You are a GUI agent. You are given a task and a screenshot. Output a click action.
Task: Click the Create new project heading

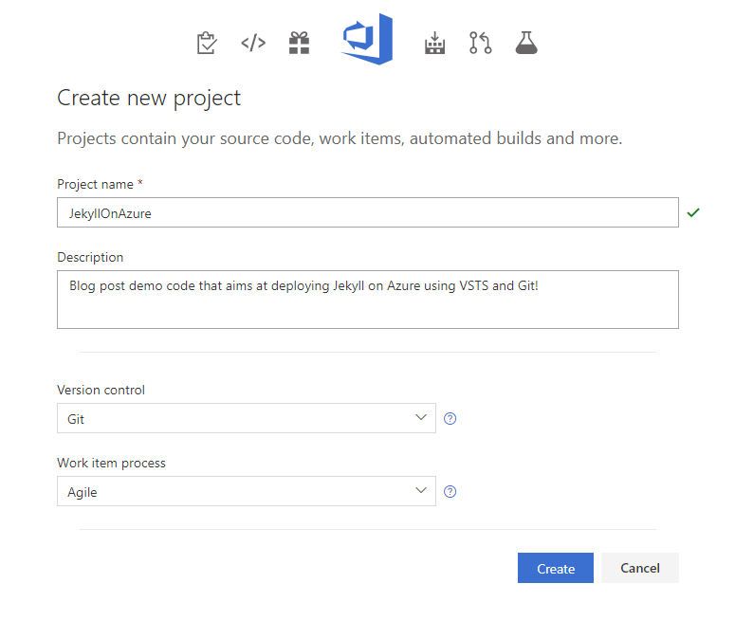(149, 99)
